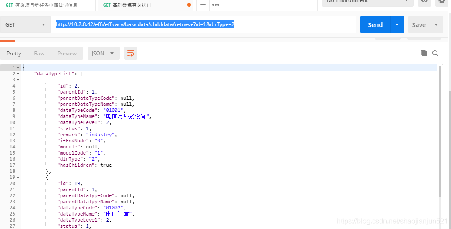The height and width of the screenshot is (229, 451).
Task: Click the "industry" remark value
Action: pyautogui.click(x=100, y=135)
